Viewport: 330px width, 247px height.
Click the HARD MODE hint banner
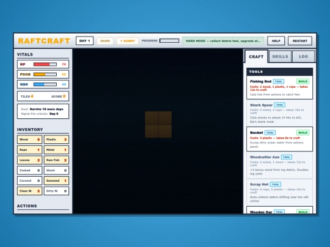click(223, 41)
